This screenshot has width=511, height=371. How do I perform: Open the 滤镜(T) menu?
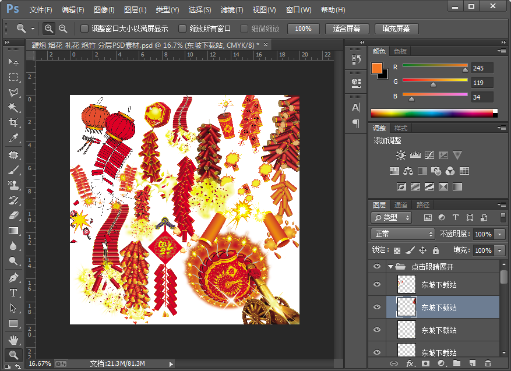click(x=232, y=10)
